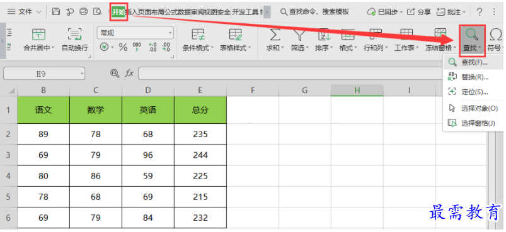The image size is (506, 232).
Task: Select the cell containing 59
Action: 148,176
